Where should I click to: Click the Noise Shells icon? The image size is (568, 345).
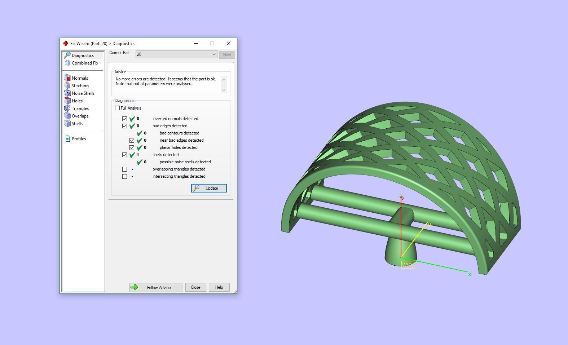pos(67,93)
